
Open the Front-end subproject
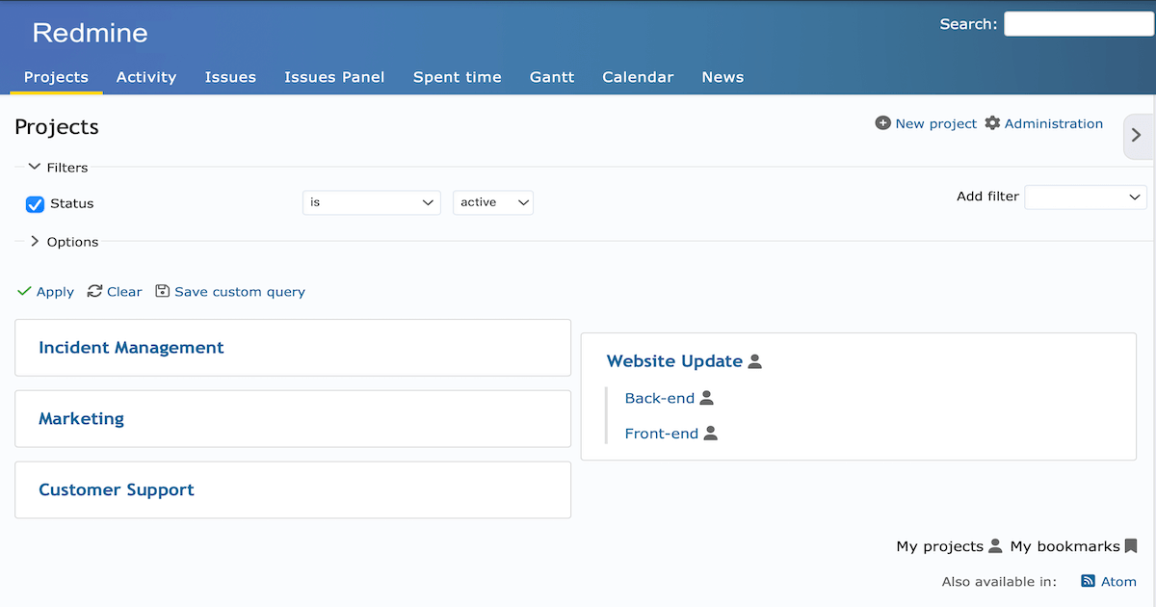tap(660, 433)
